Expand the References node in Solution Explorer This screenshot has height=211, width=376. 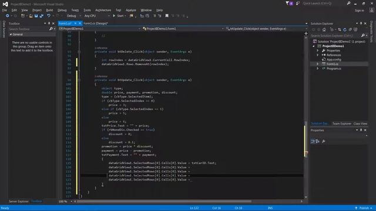[317, 55]
